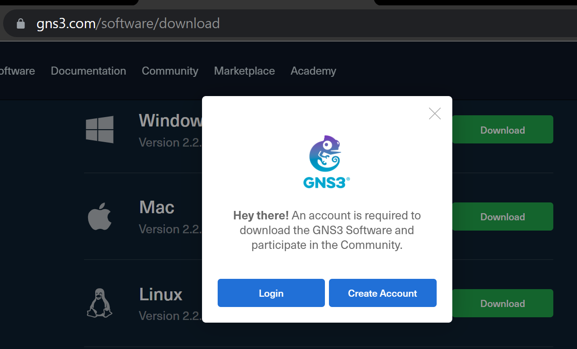This screenshot has width=577, height=349.
Task: Click the Login button
Action: click(271, 293)
